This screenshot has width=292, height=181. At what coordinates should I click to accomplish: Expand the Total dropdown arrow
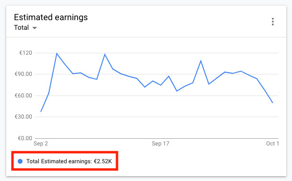(35, 28)
